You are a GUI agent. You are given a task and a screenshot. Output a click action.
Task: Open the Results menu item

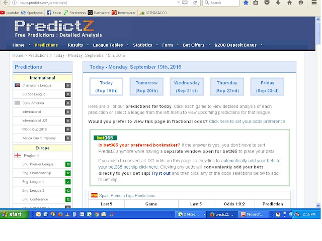tap(75, 45)
